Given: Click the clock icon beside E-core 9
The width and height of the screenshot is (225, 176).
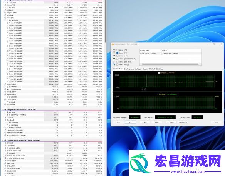Looking at the screenshot, I should [7, 46].
